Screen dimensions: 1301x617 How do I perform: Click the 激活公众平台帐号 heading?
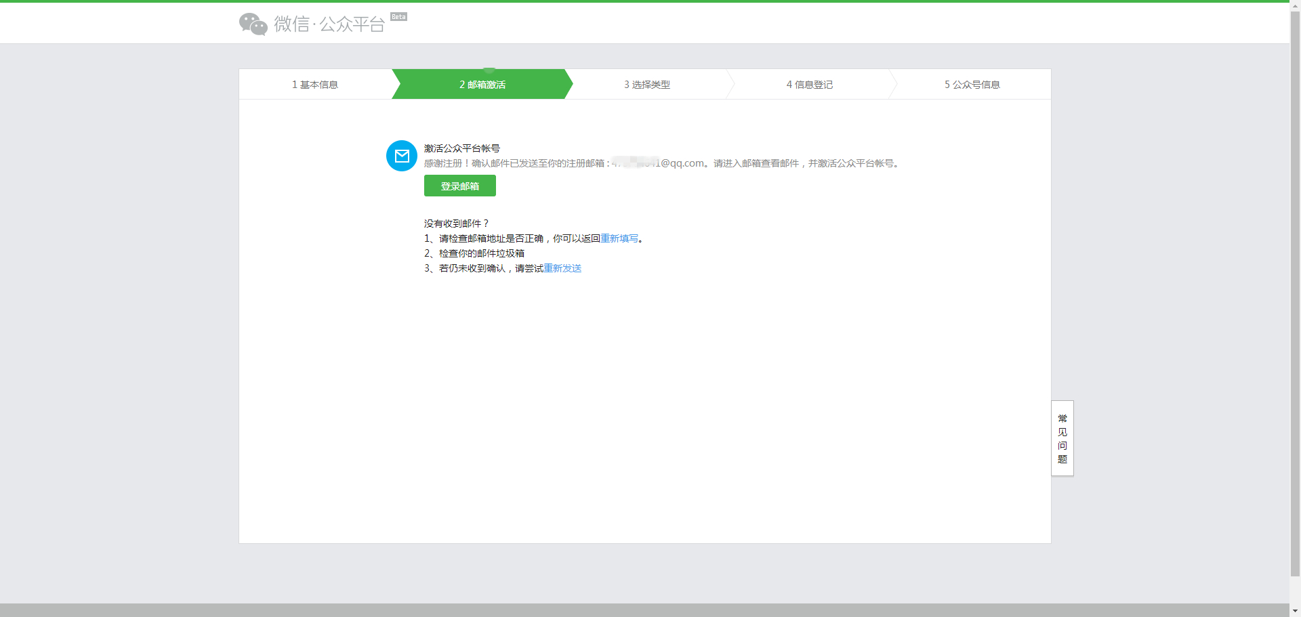pos(461,148)
